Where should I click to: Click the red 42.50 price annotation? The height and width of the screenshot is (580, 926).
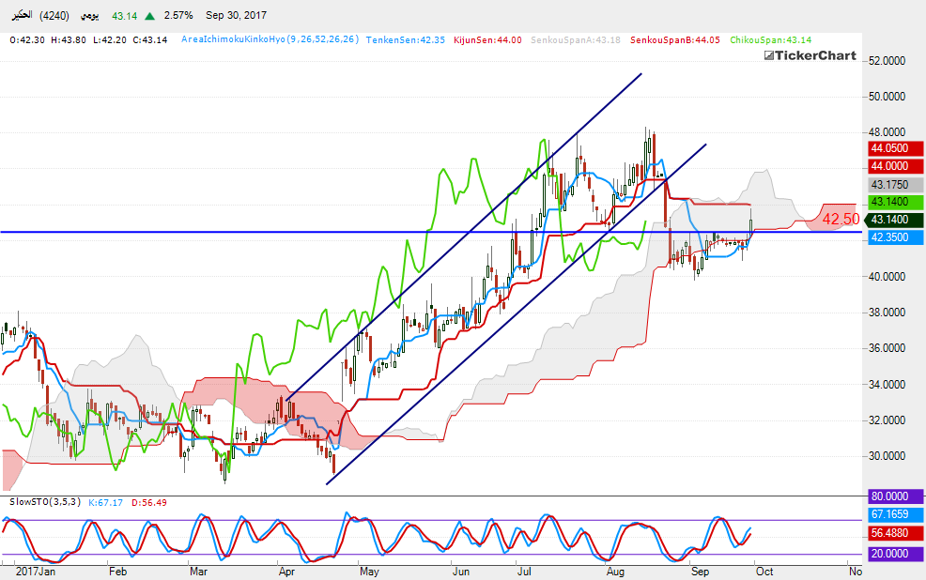pyautogui.click(x=841, y=219)
